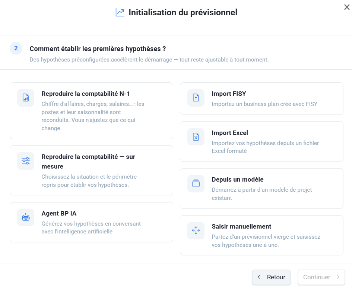Image resolution: width=352 pixels, height=289 pixels.
Task: Click the four-arrow move icon for Saisir manuellement
Action: pos(196,230)
